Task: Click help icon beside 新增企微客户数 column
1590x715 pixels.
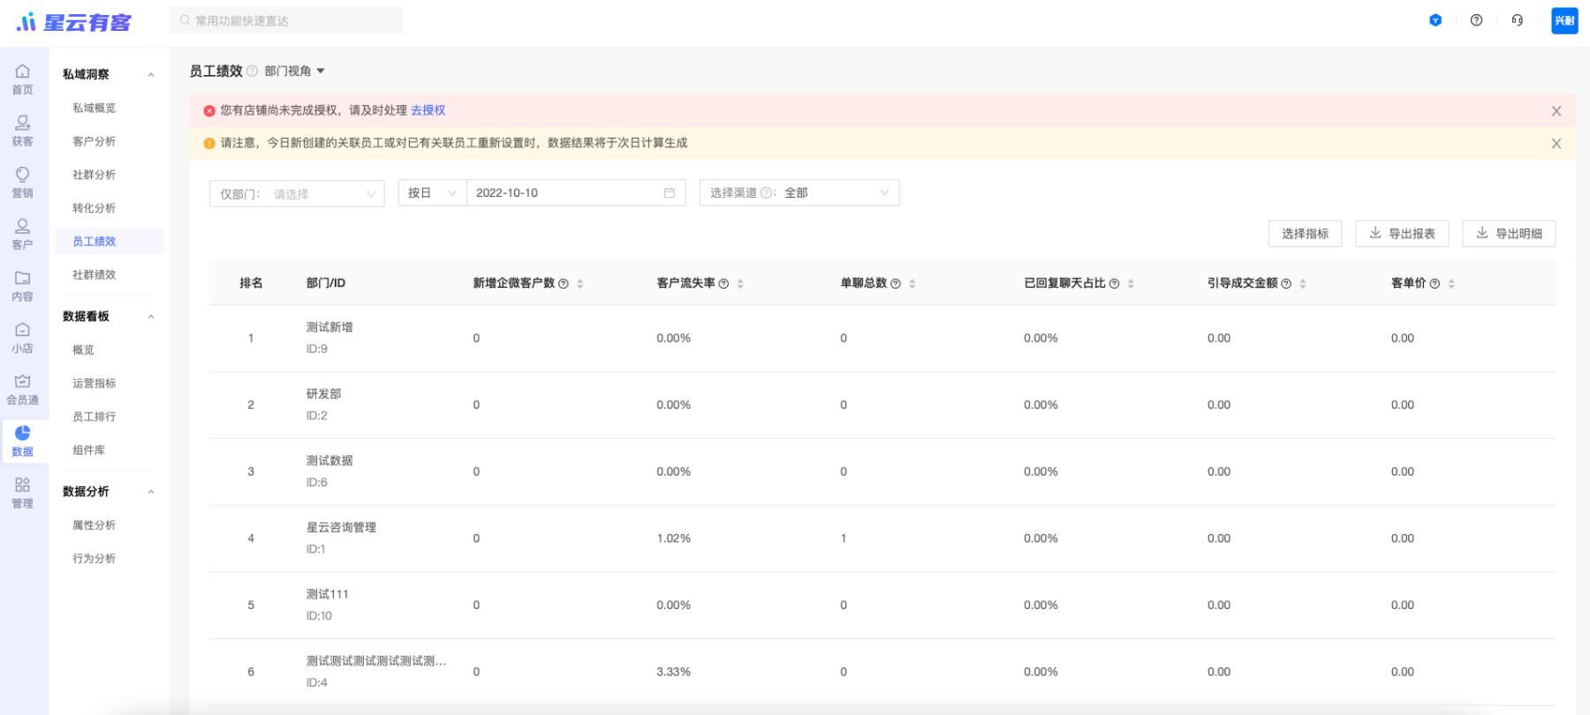Action: pos(564,283)
